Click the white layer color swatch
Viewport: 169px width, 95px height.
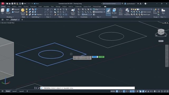tap(138, 9)
